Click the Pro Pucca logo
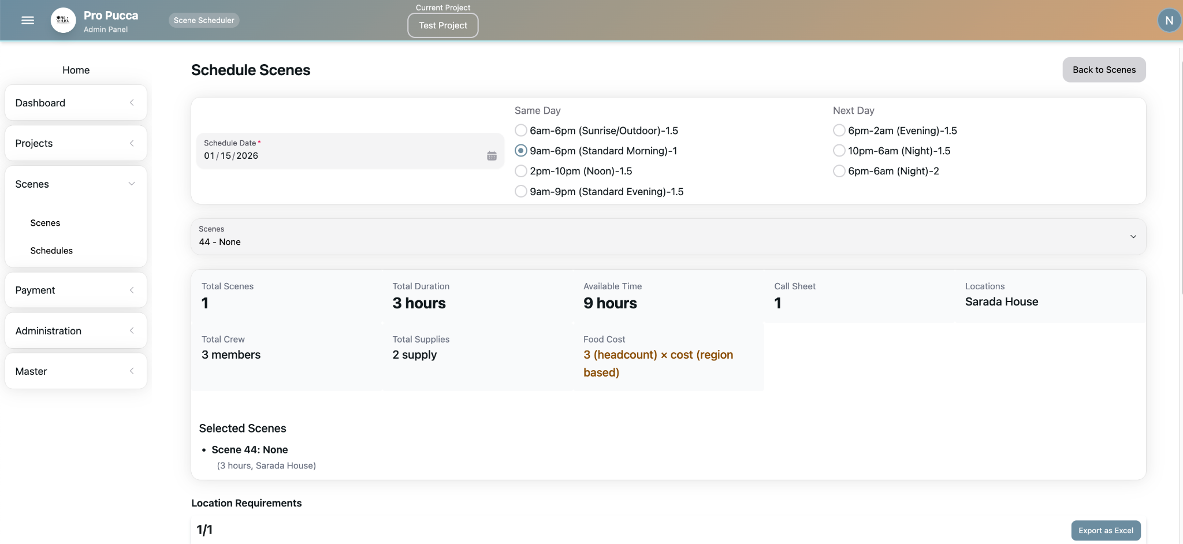The image size is (1183, 544). 64,21
